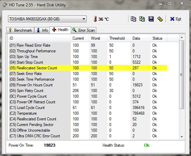Click the Threshold column header
Screen dimensions: 191x156
point(119,38)
